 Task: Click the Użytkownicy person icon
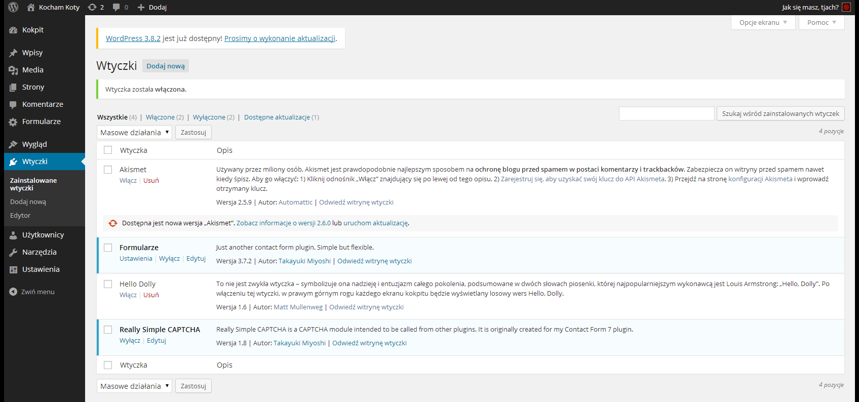(x=13, y=235)
